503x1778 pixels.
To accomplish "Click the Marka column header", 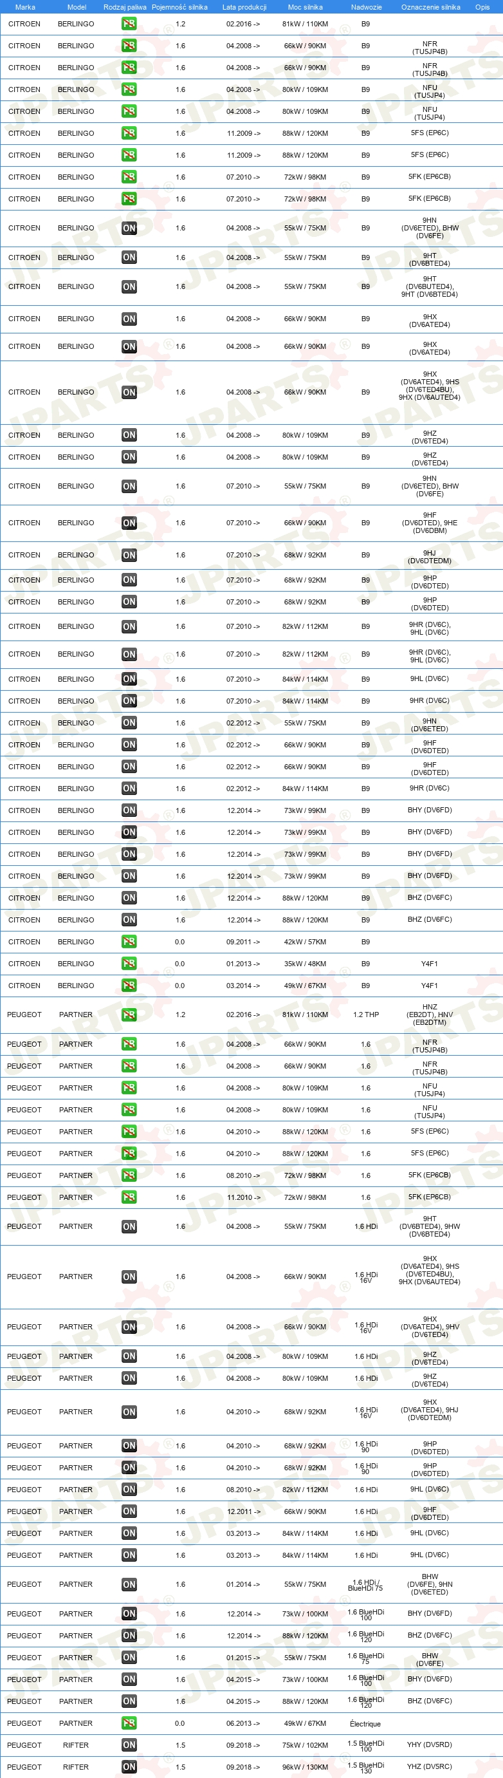I will pyautogui.click(x=25, y=7).
